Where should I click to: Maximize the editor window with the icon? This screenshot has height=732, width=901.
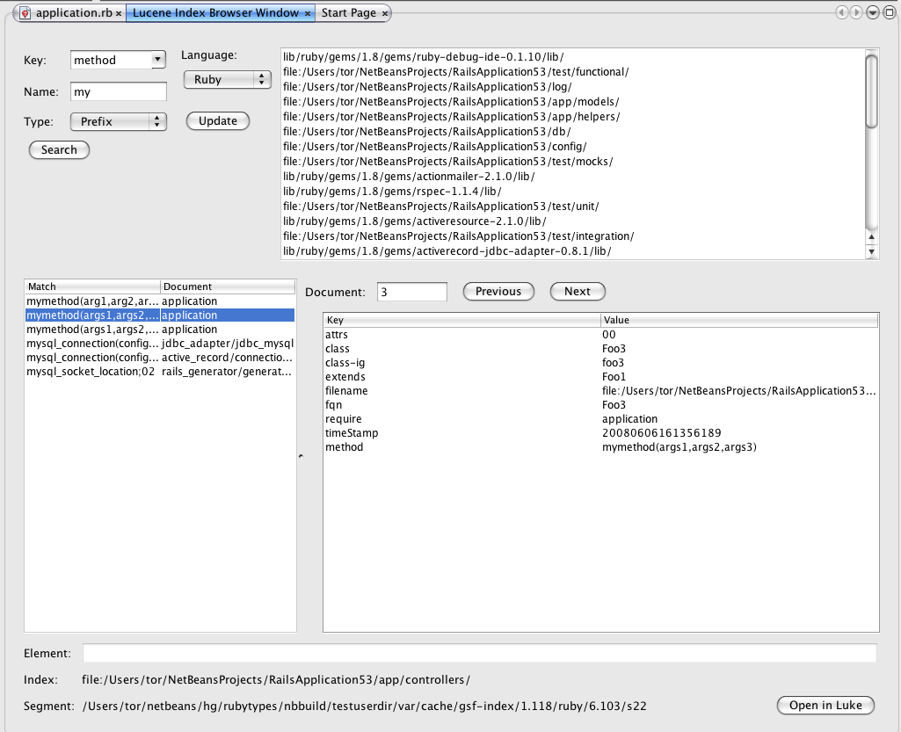tap(889, 12)
